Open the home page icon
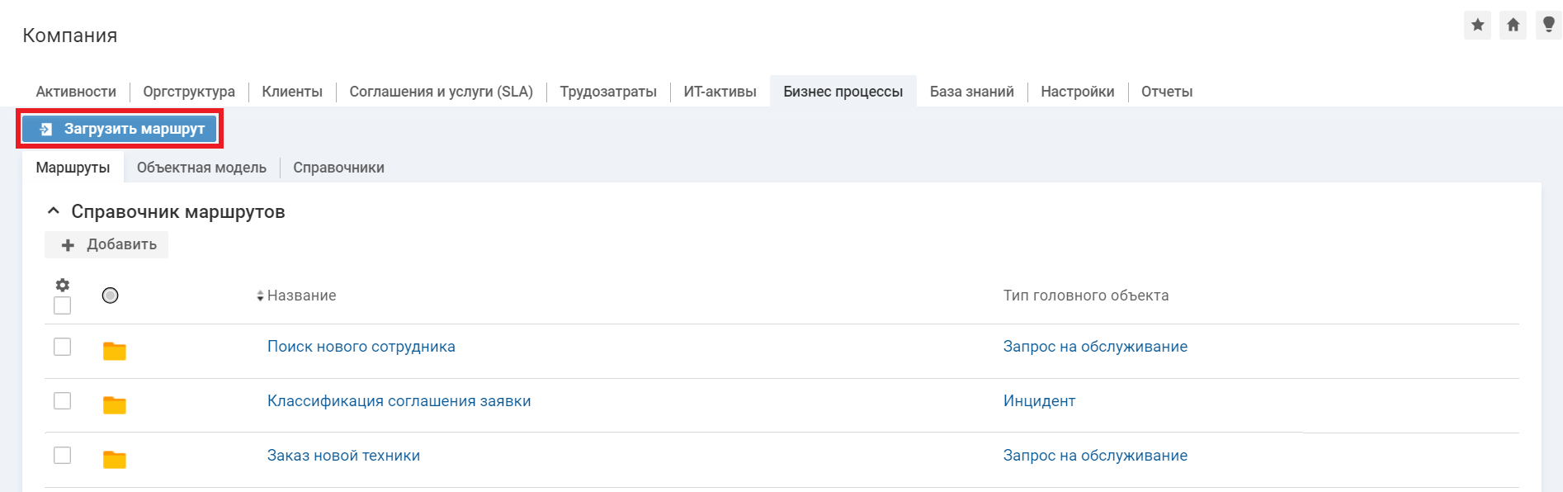Screen dimensions: 1563x492 (x=1513, y=25)
